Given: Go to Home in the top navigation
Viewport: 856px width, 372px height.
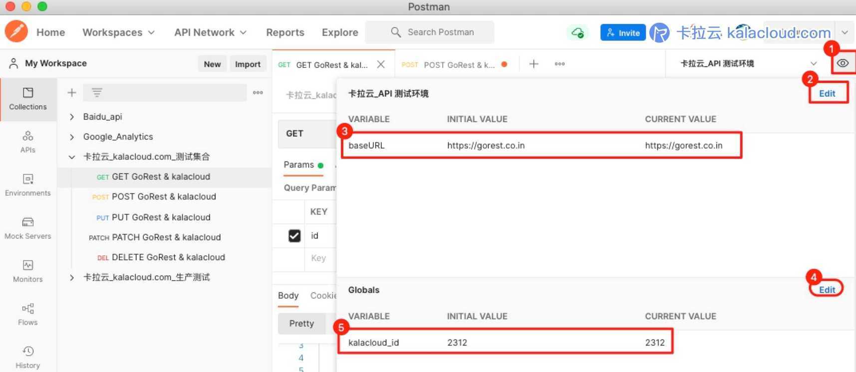Looking at the screenshot, I should 50,32.
